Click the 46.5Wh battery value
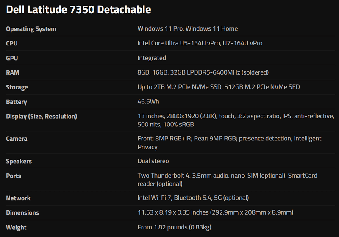Viewport: 339px width, 237px height. 148,102
